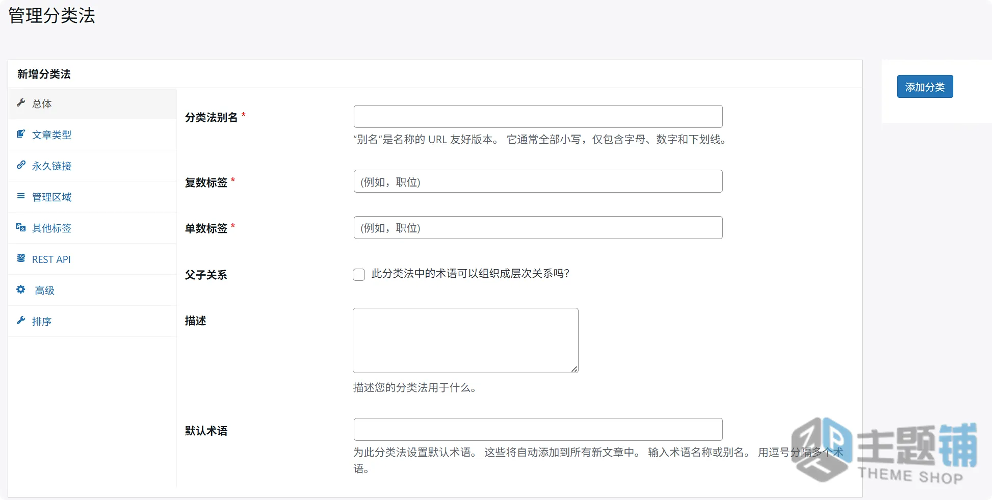Click the 复数标签 text field

[x=538, y=181]
